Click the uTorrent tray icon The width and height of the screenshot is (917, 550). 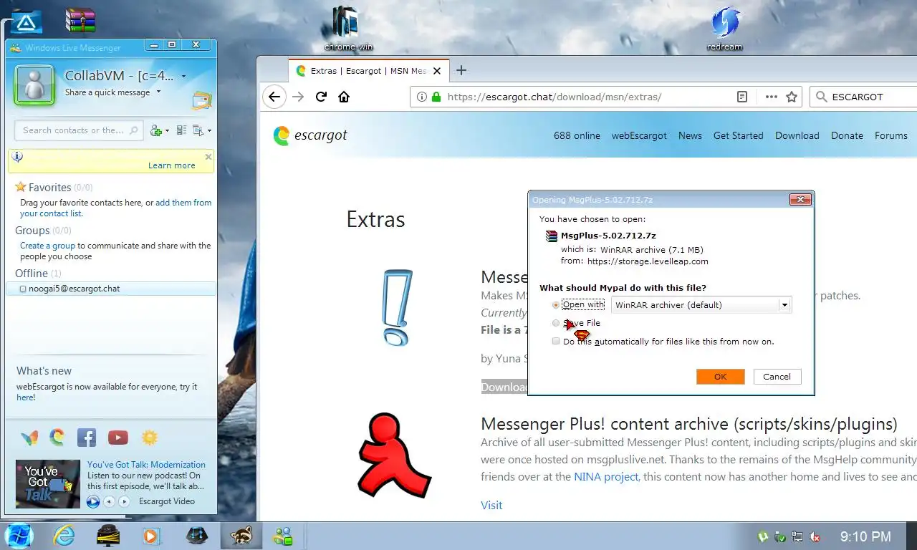[x=764, y=536]
